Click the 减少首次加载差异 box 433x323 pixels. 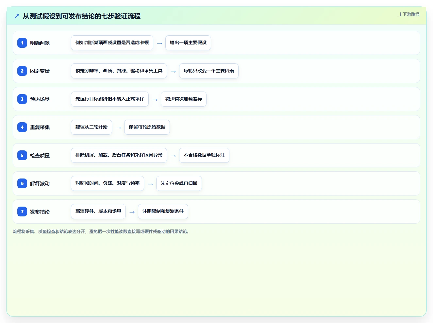point(184,99)
